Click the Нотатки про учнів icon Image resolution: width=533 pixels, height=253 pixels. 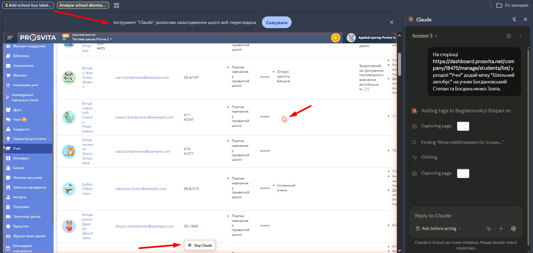point(8,178)
